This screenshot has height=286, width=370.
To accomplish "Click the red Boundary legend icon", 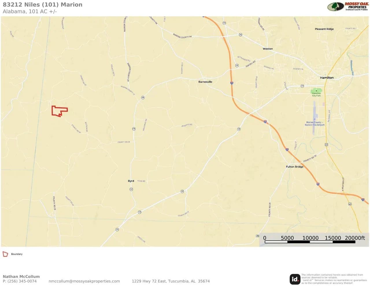I will (x=5, y=254).
